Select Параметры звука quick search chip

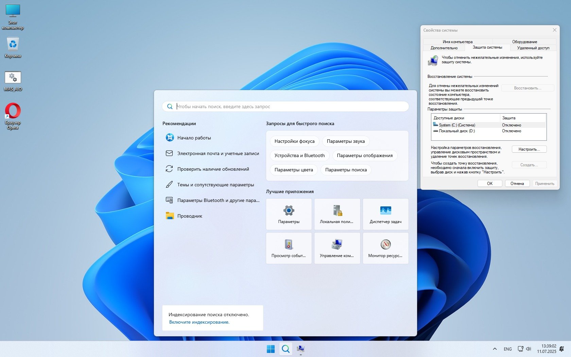pyautogui.click(x=346, y=141)
